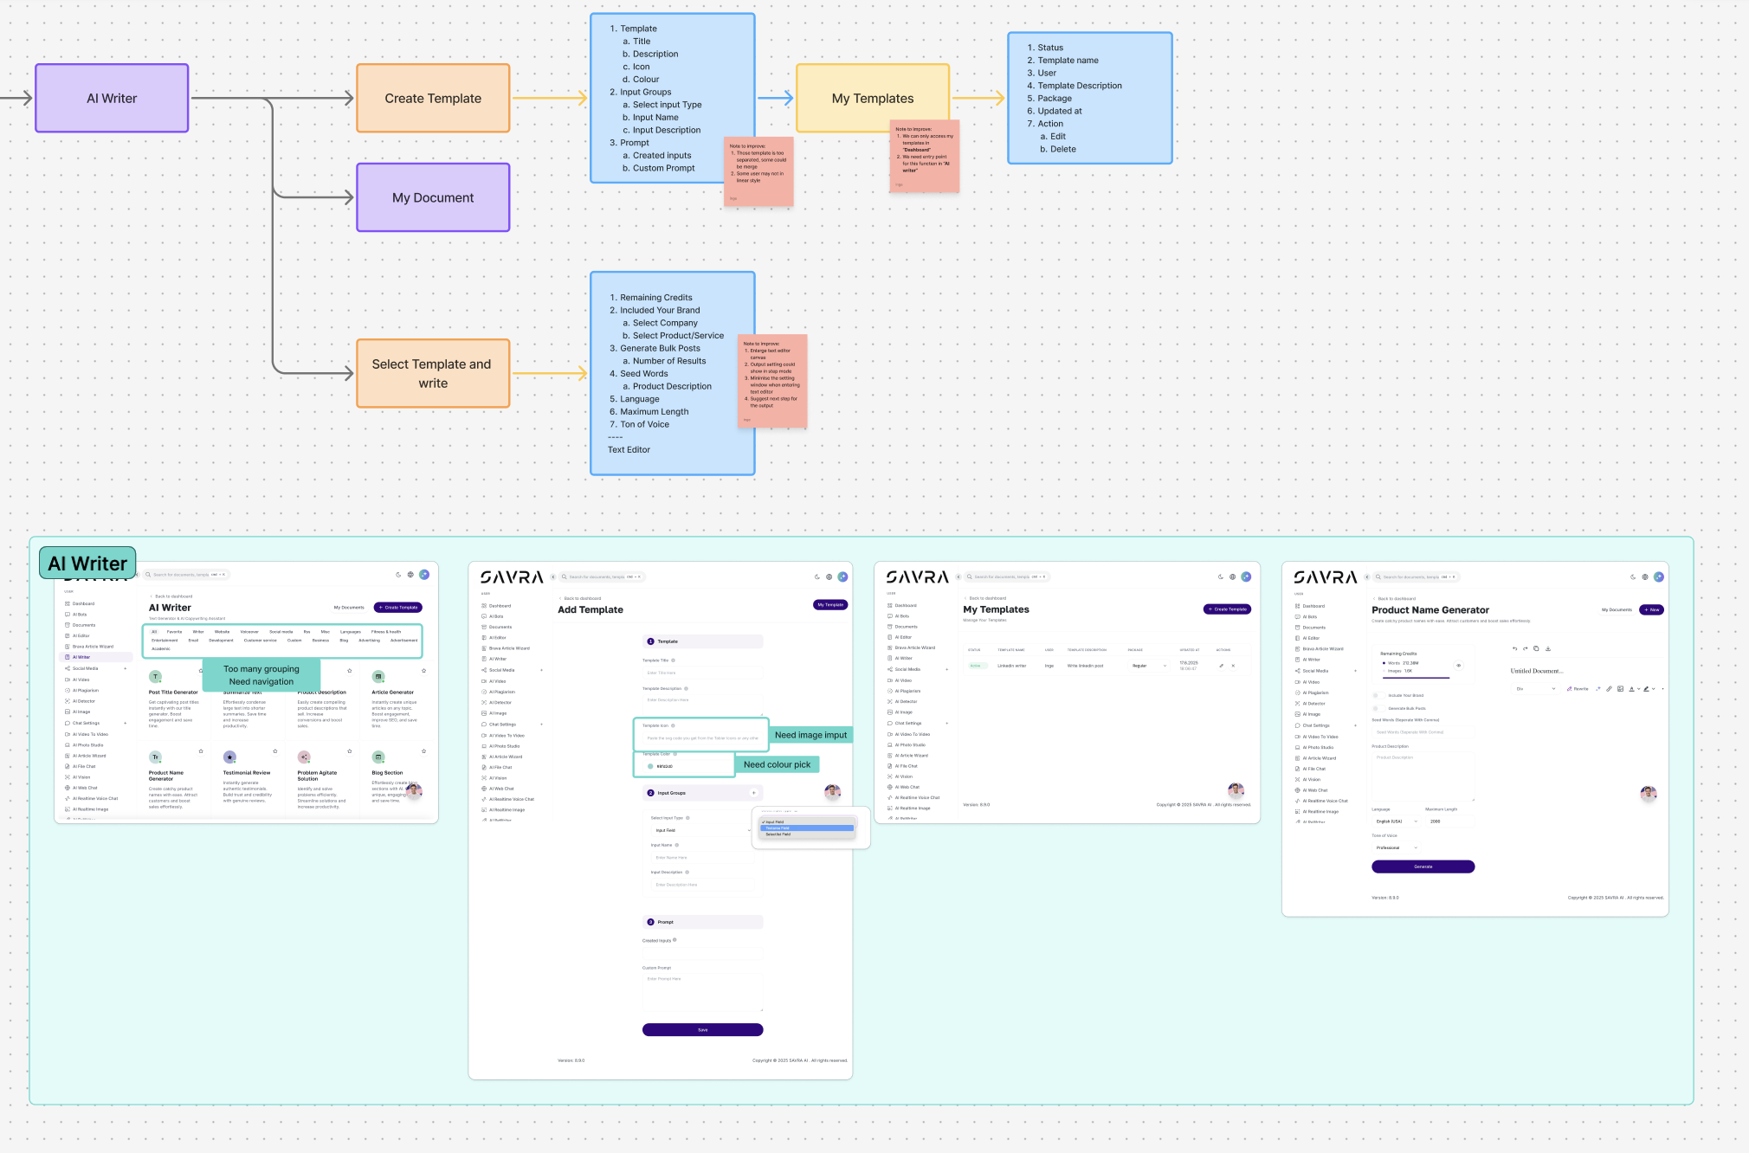Open the language globe in Add Template mockup

tap(829, 576)
